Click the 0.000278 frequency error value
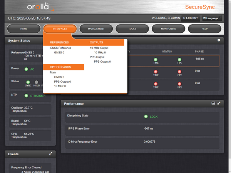231x173 pixels. 149,141
